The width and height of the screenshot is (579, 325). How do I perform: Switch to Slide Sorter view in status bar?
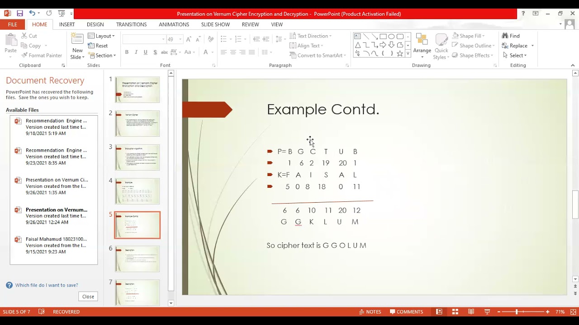click(455, 312)
